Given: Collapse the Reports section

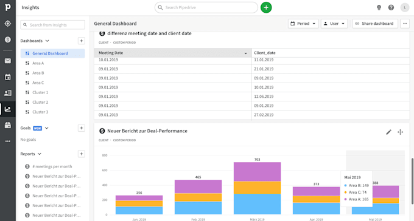Looking at the screenshot, I should click(x=40, y=154).
